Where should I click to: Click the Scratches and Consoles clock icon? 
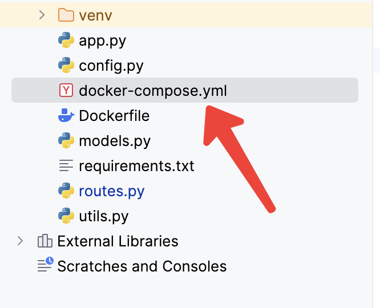(45, 265)
